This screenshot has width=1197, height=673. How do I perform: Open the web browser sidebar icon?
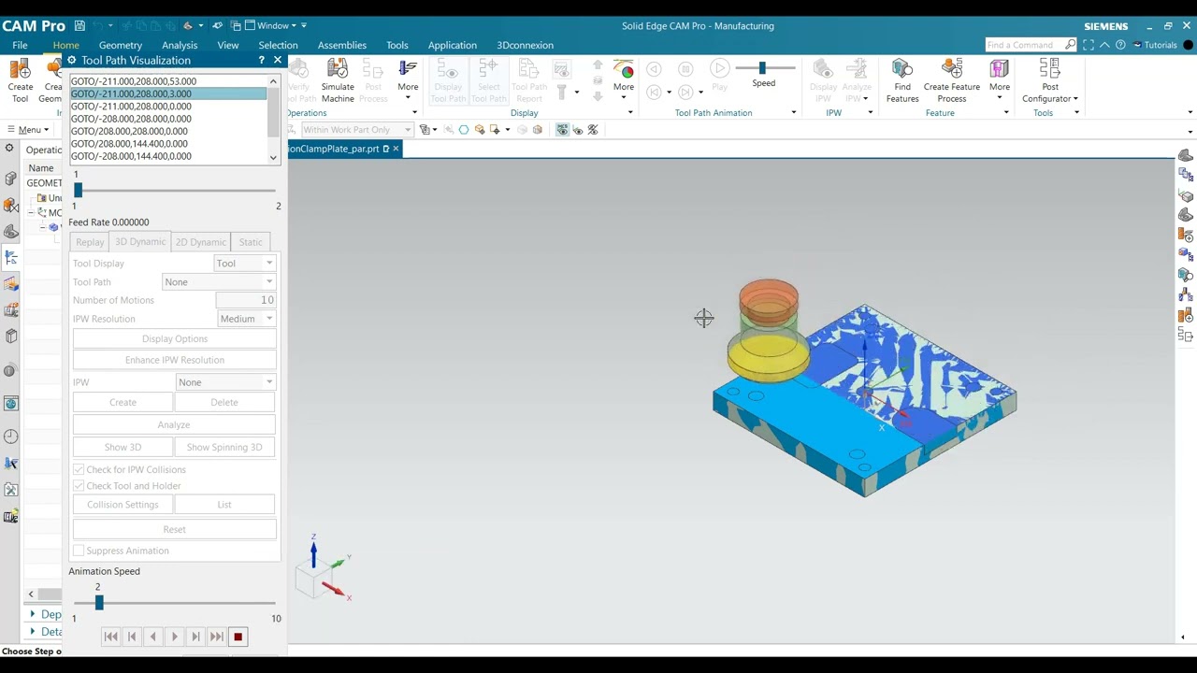pyautogui.click(x=11, y=404)
